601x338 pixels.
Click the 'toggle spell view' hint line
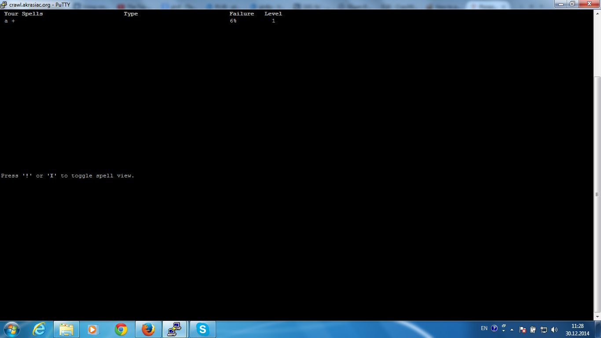(x=68, y=176)
